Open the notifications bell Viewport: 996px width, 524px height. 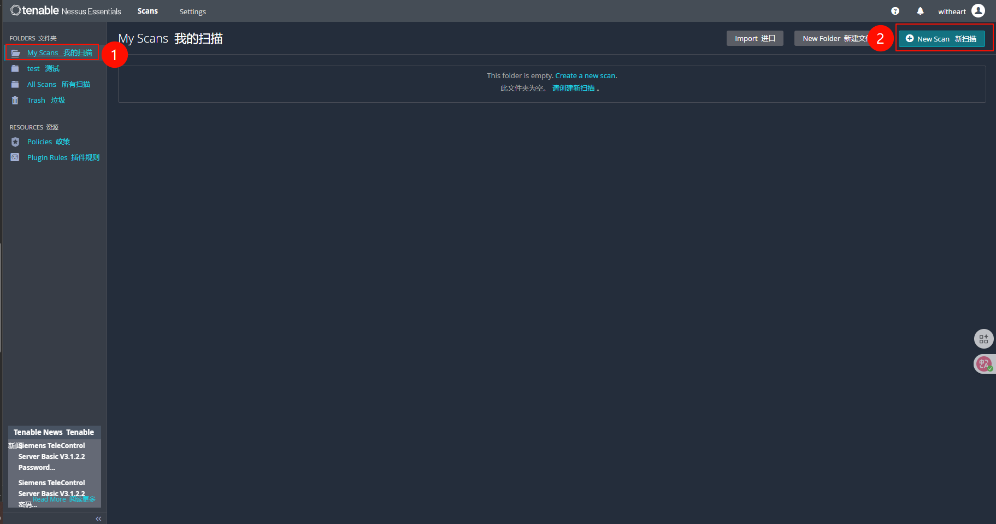(920, 11)
